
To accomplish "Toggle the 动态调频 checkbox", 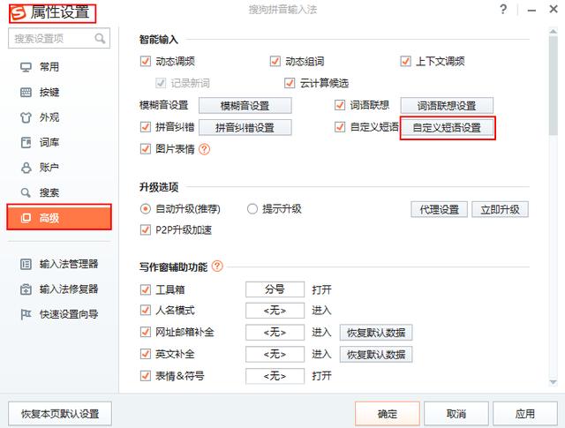I will (145, 61).
